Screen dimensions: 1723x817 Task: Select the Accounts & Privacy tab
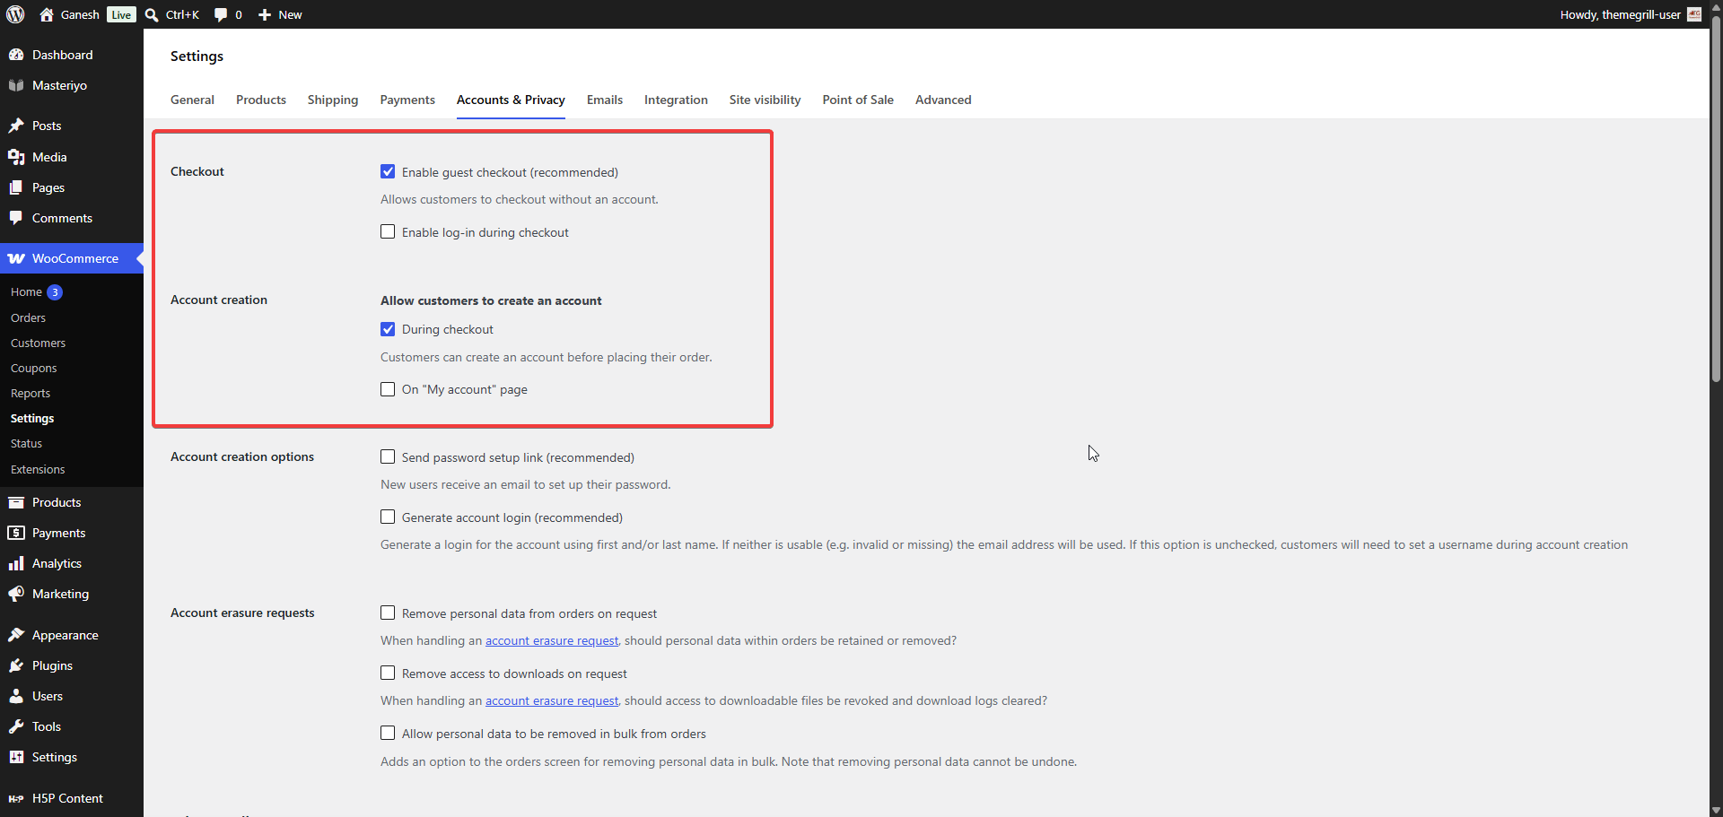pyautogui.click(x=511, y=100)
